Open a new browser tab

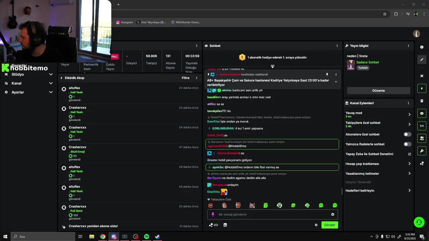click(x=118, y=4)
